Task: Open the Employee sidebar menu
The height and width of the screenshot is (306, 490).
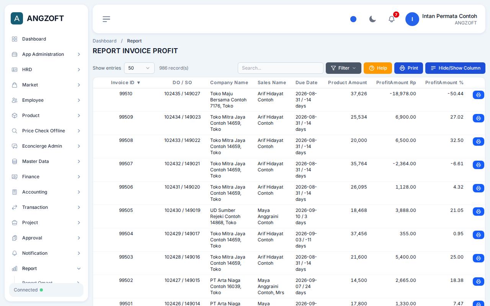Action: (x=46, y=100)
